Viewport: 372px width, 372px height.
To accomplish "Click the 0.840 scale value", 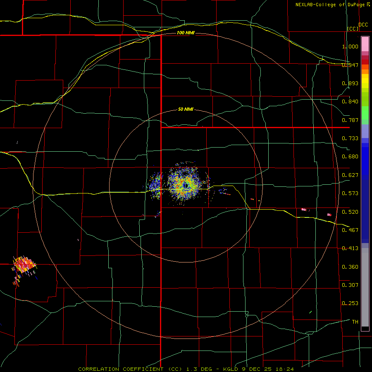I will click(x=350, y=102).
